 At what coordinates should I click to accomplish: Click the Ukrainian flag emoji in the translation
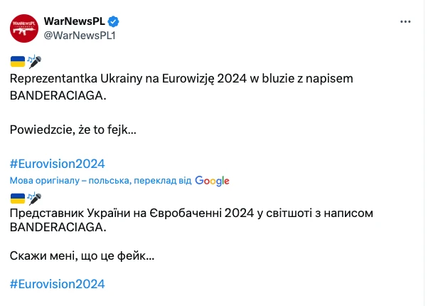(x=18, y=199)
